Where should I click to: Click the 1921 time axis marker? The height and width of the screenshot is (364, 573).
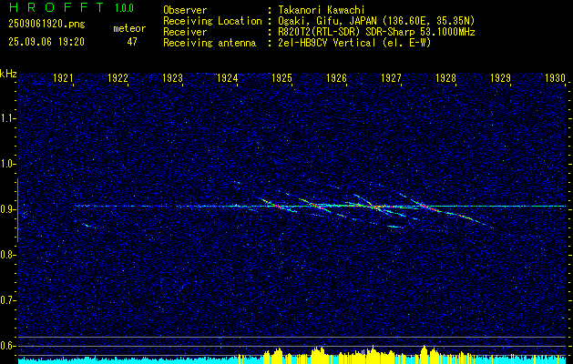coord(63,77)
